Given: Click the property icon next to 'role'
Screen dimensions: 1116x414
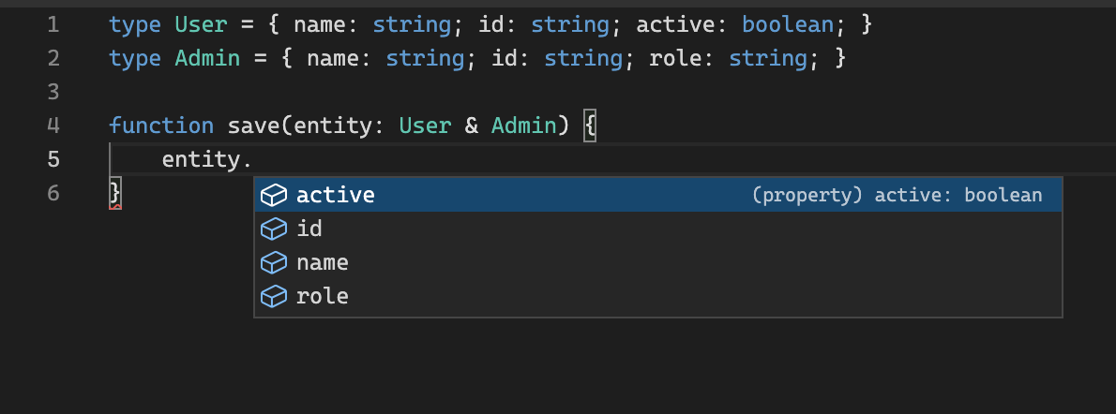Looking at the screenshot, I should [273, 296].
